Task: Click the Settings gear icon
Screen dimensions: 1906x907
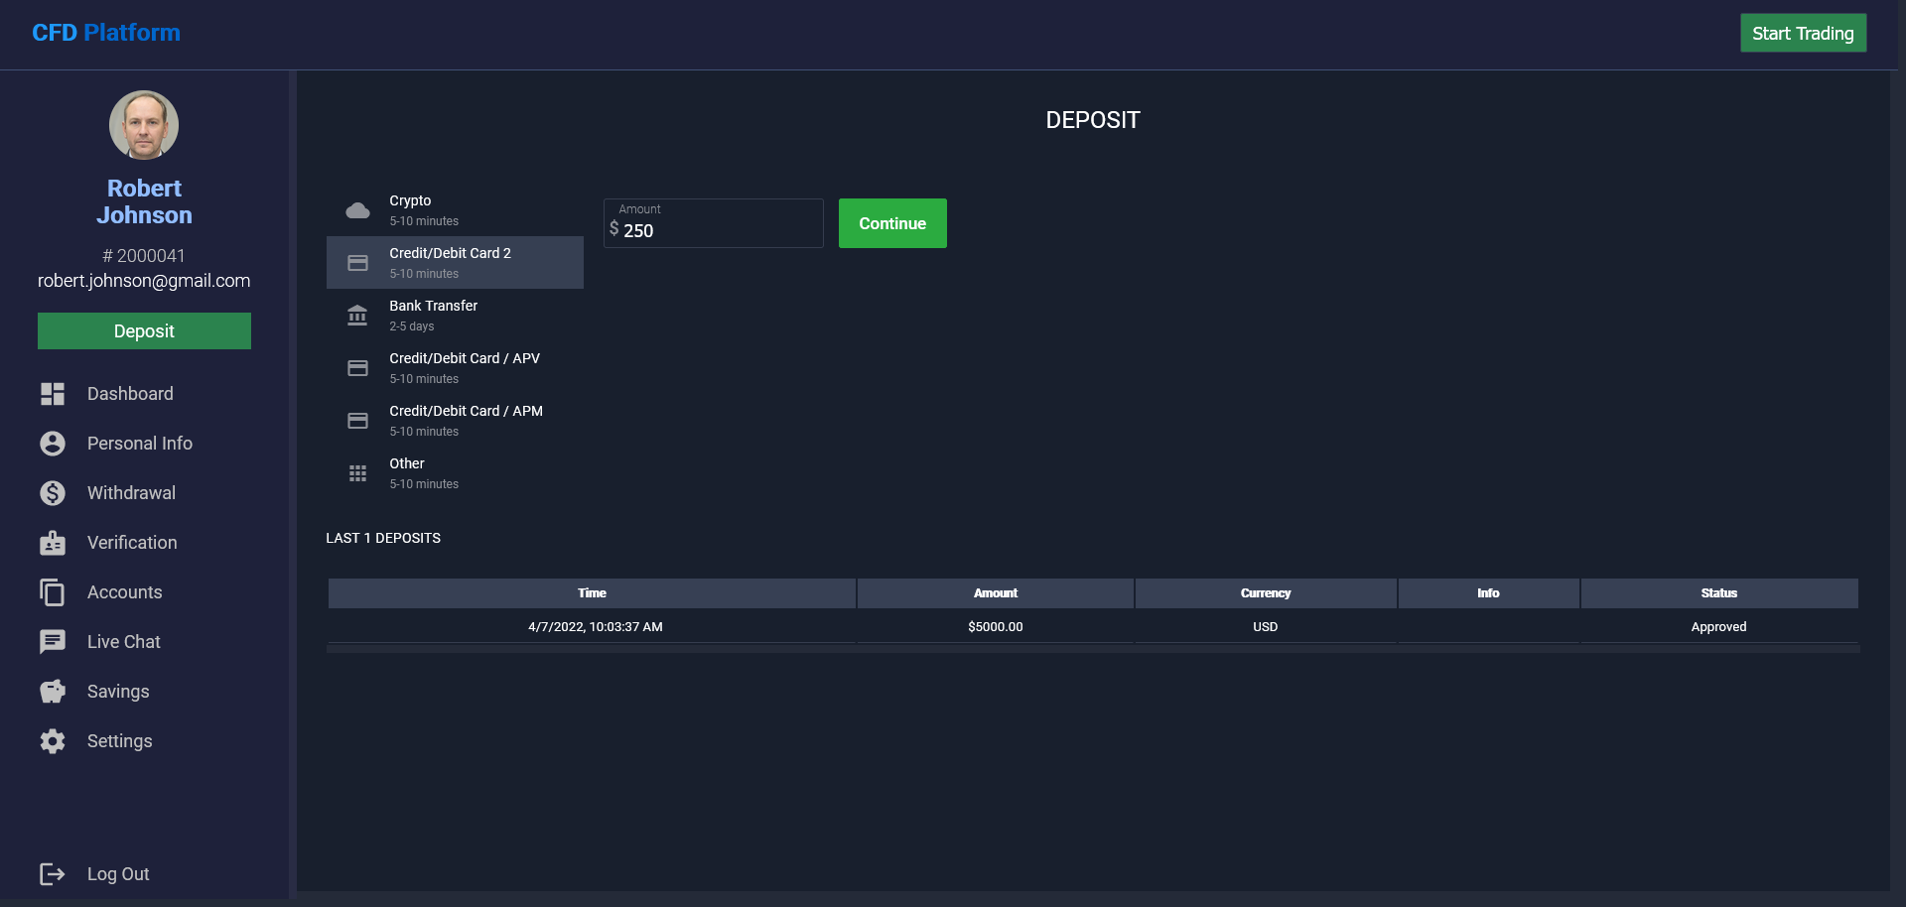Action: (53, 741)
